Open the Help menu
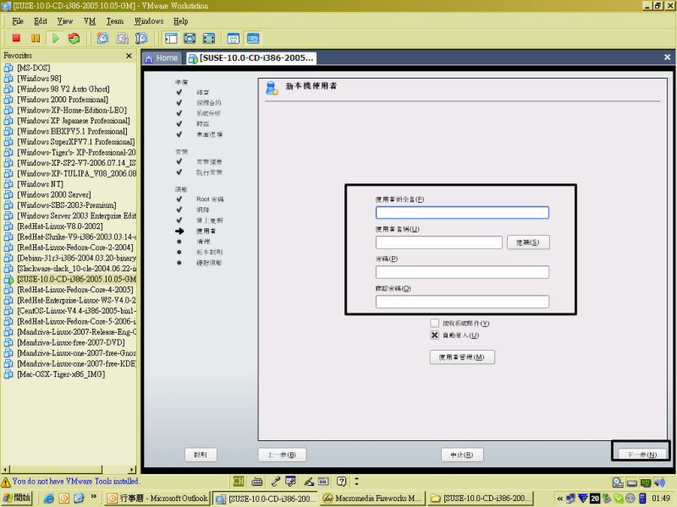The height and width of the screenshot is (507, 677). (180, 21)
